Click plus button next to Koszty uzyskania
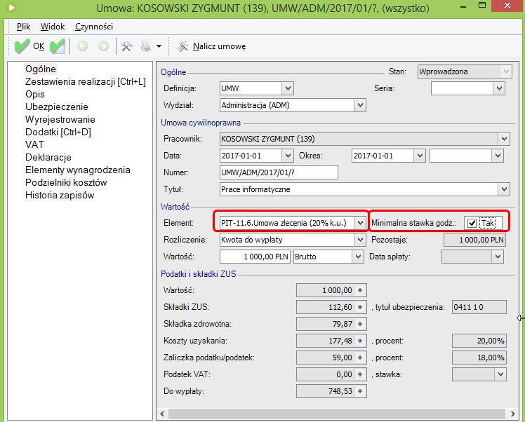This screenshot has width=525, height=422. click(360, 341)
